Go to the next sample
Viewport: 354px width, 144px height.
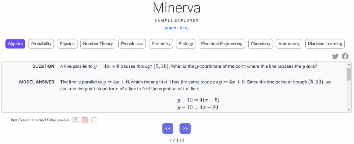(x=185, y=129)
